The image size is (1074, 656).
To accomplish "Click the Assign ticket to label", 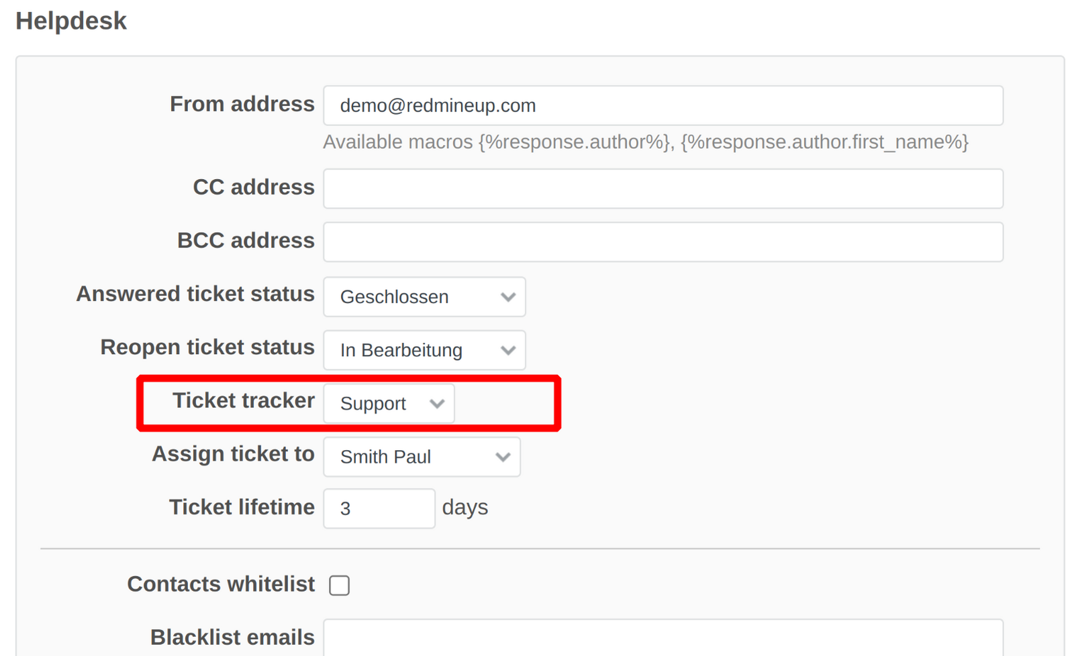I will pyautogui.click(x=233, y=453).
